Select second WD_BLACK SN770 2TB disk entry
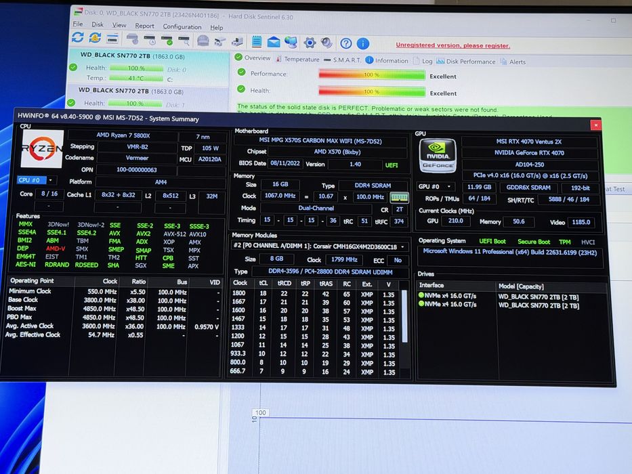The height and width of the screenshot is (474, 632). click(147, 96)
